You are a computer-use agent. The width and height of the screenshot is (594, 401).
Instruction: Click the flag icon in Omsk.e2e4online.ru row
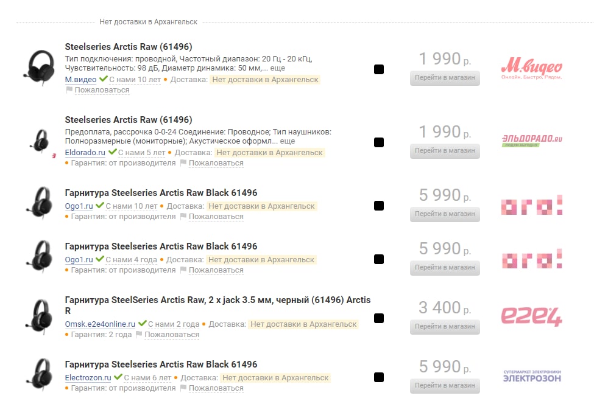(139, 335)
